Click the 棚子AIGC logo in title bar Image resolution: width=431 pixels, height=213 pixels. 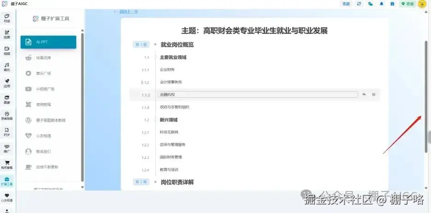(5, 4)
